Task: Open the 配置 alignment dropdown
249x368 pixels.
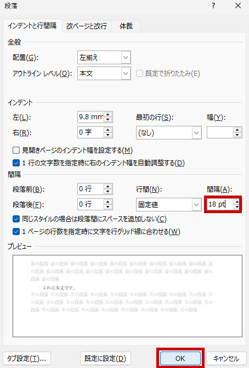Action: [126, 58]
